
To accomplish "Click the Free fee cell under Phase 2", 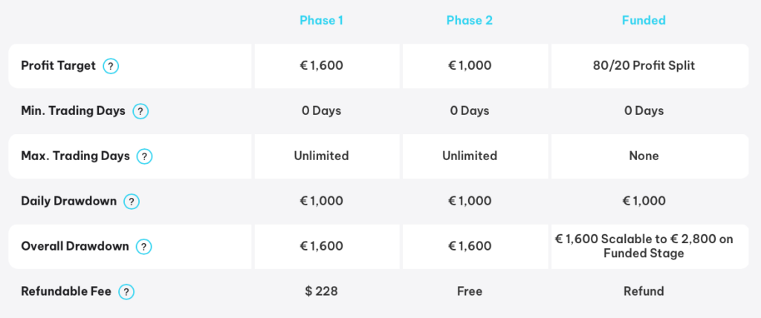I will click(470, 291).
